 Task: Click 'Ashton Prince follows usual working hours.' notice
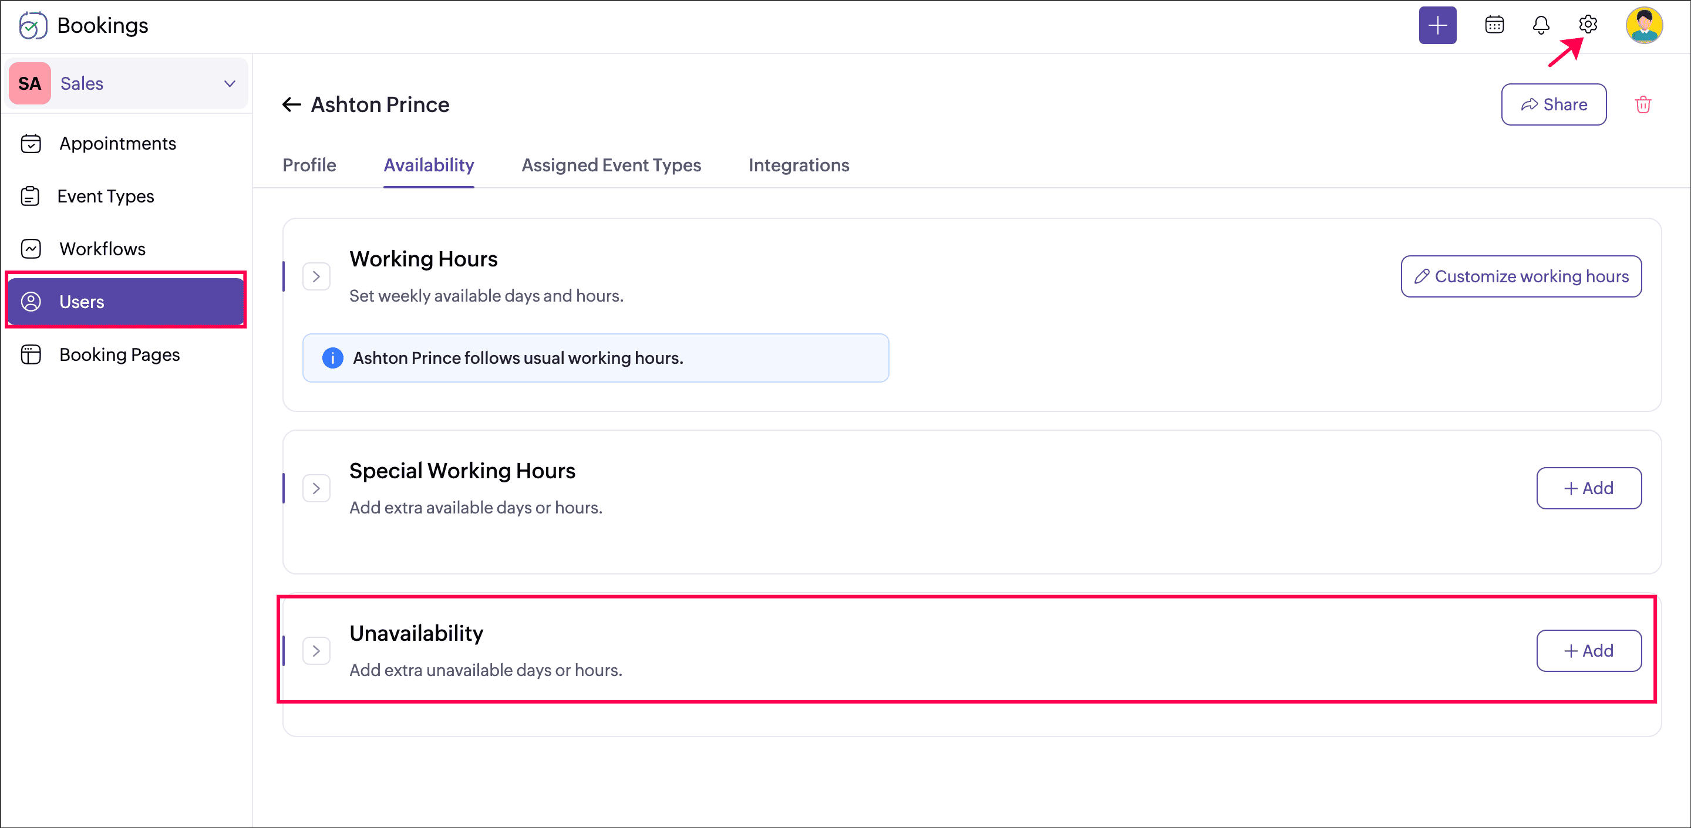click(x=595, y=357)
